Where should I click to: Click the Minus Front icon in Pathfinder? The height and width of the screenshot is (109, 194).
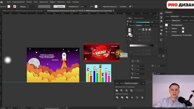[122, 91]
